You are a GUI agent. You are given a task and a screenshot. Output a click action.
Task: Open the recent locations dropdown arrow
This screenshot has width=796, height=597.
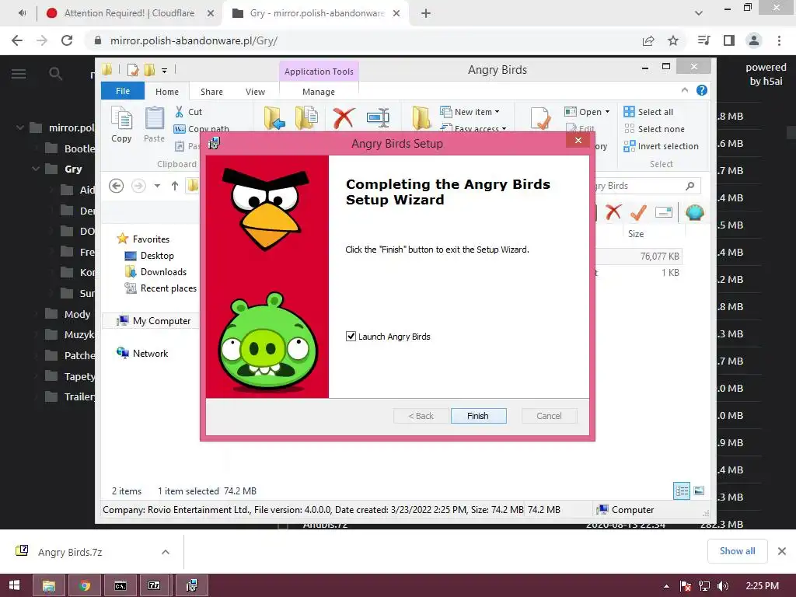(157, 186)
